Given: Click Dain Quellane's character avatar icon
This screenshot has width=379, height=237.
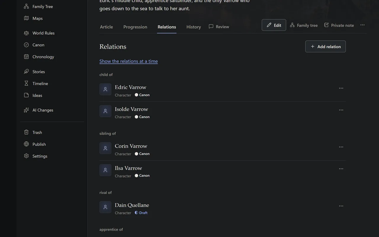Looking at the screenshot, I should (105, 207).
